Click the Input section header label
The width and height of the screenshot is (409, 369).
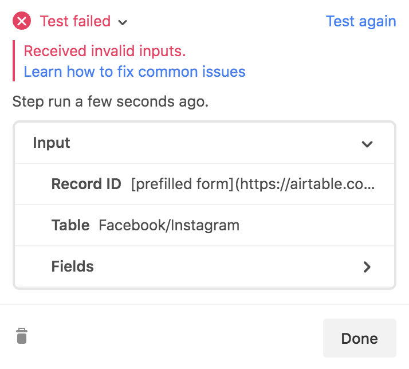coord(52,143)
